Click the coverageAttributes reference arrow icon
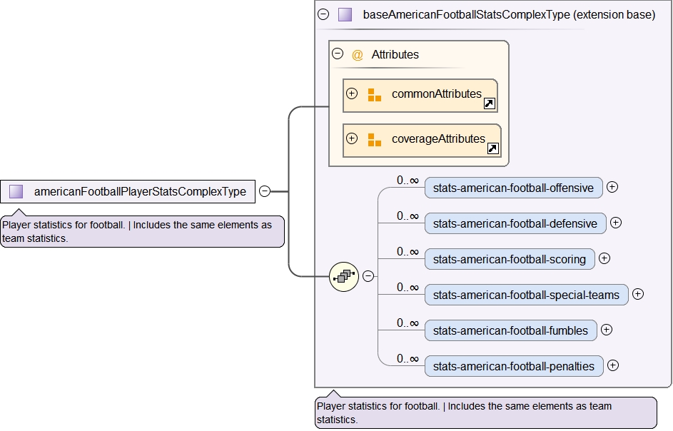The width and height of the screenshot is (673, 431). tap(492, 149)
